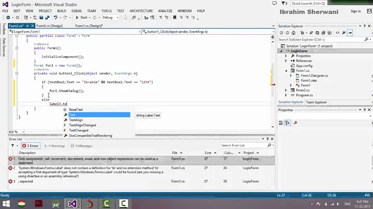Collapse the button1_Click method region

17,73
